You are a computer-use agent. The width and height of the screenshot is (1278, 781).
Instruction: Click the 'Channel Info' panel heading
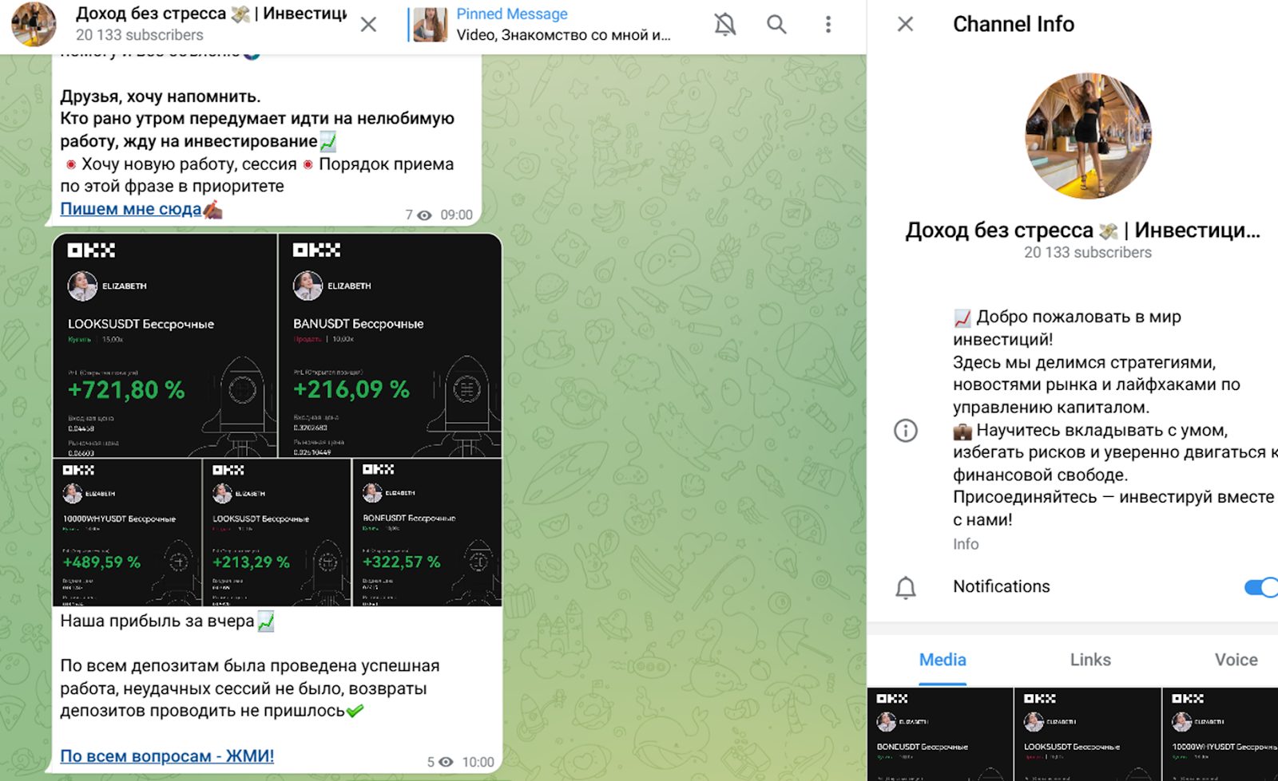[x=1014, y=24]
